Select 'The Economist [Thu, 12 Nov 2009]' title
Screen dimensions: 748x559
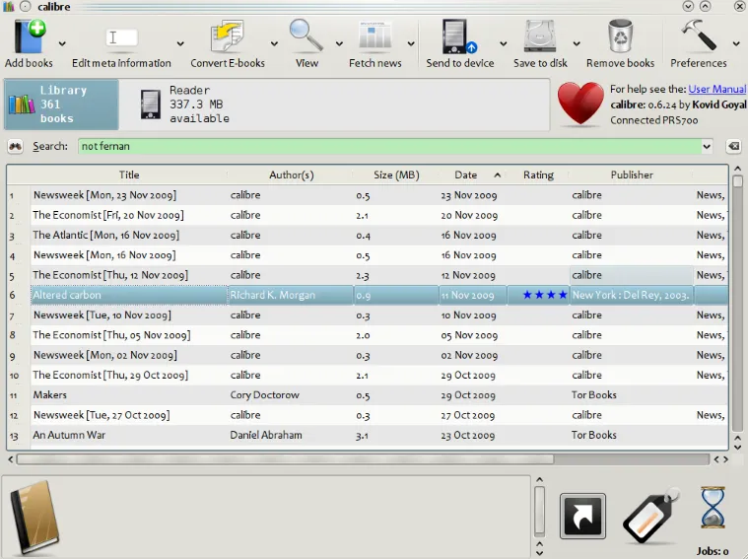(x=110, y=275)
